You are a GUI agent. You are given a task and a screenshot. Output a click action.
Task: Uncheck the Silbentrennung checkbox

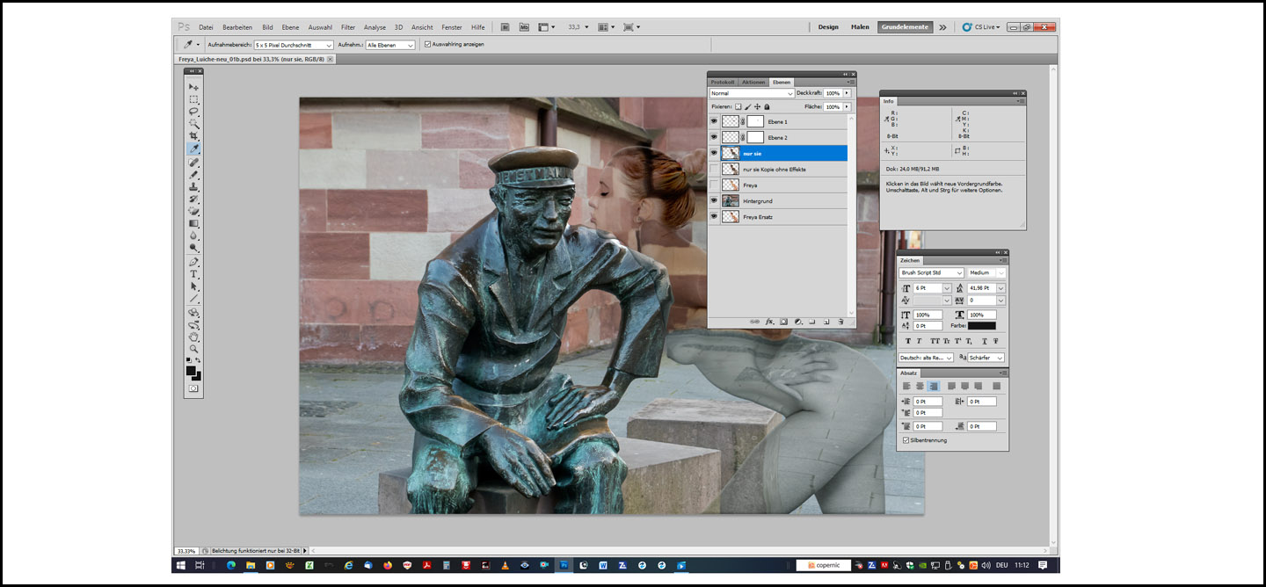pyautogui.click(x=906, y=440)
